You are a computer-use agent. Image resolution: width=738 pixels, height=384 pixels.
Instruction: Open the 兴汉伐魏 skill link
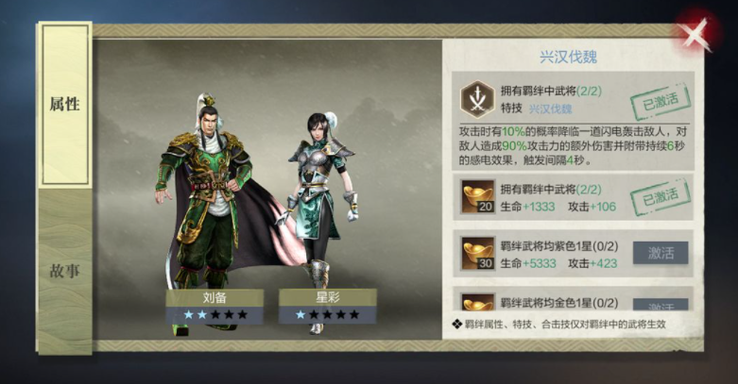pyautogui.click(x=550, y=109)
